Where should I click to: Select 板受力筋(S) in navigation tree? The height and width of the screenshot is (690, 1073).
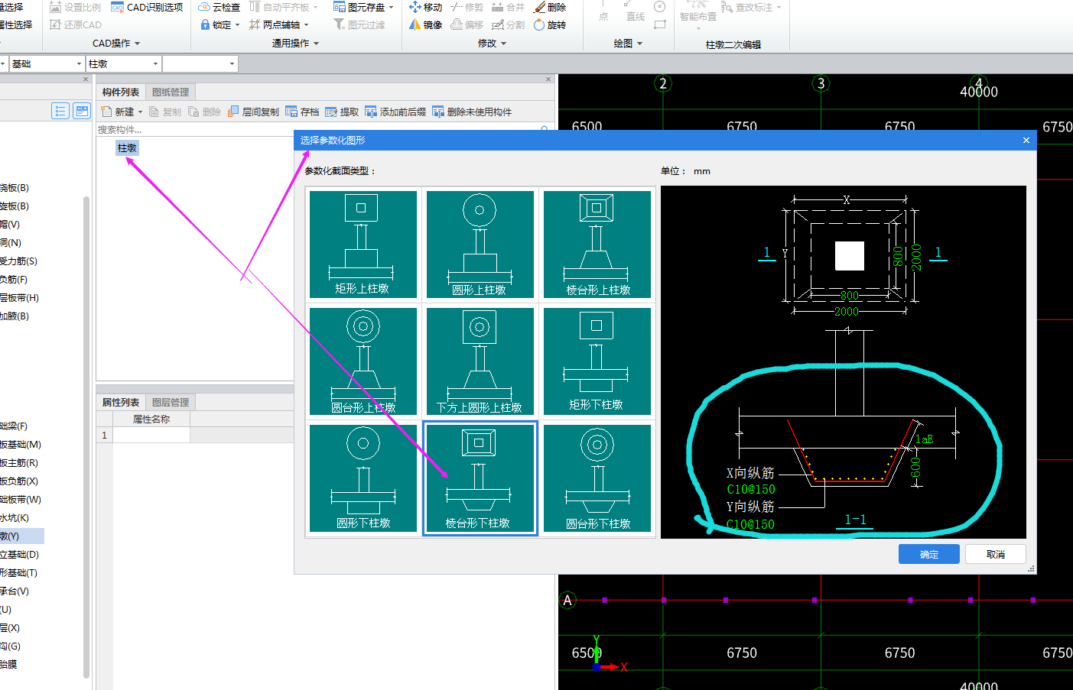tap(19, 261)
